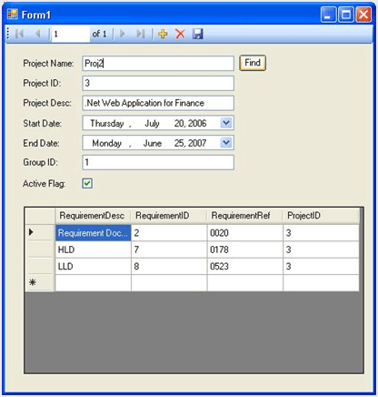Viewport: 378px width, 397px height.
Task: Click the RequirementRef cell 0178
Action: point(245,249)
